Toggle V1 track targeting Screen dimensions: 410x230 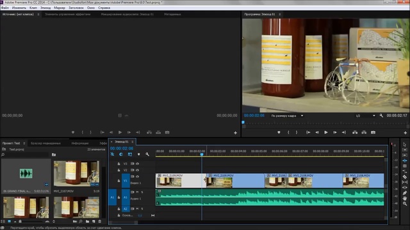click(x=126, y=180)
